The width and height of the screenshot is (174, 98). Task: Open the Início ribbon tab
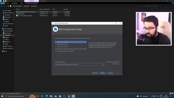[8, 3]
